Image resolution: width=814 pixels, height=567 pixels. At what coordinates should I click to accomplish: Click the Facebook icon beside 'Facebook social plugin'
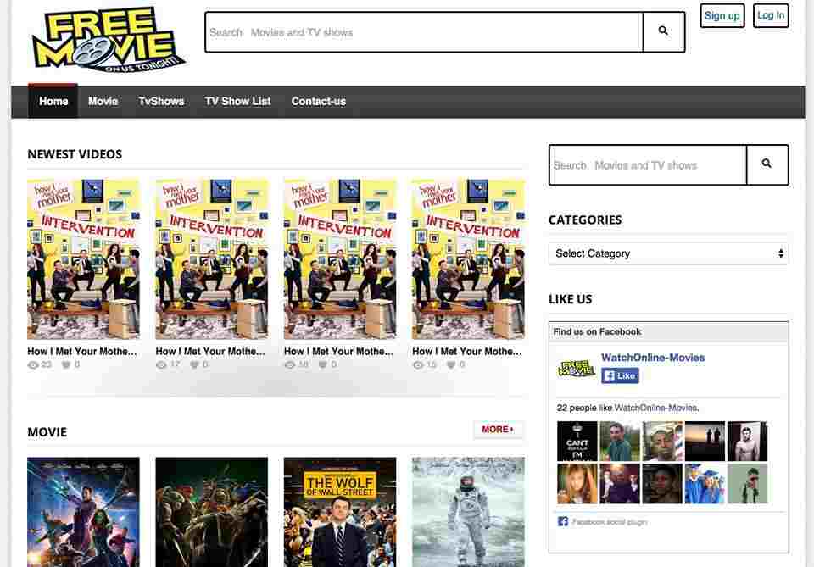563,521
